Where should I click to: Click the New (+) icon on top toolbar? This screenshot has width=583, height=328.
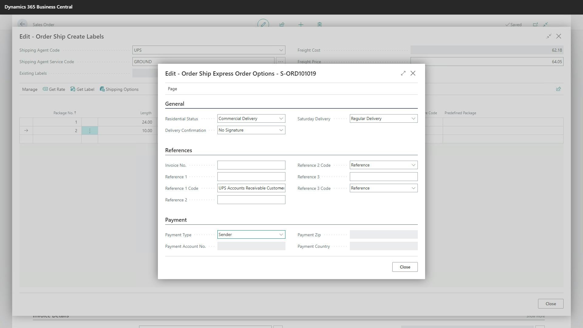pyautogui.click(x=301, y=25)
